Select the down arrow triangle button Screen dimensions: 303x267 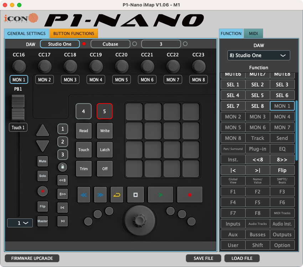click(43, 146)
